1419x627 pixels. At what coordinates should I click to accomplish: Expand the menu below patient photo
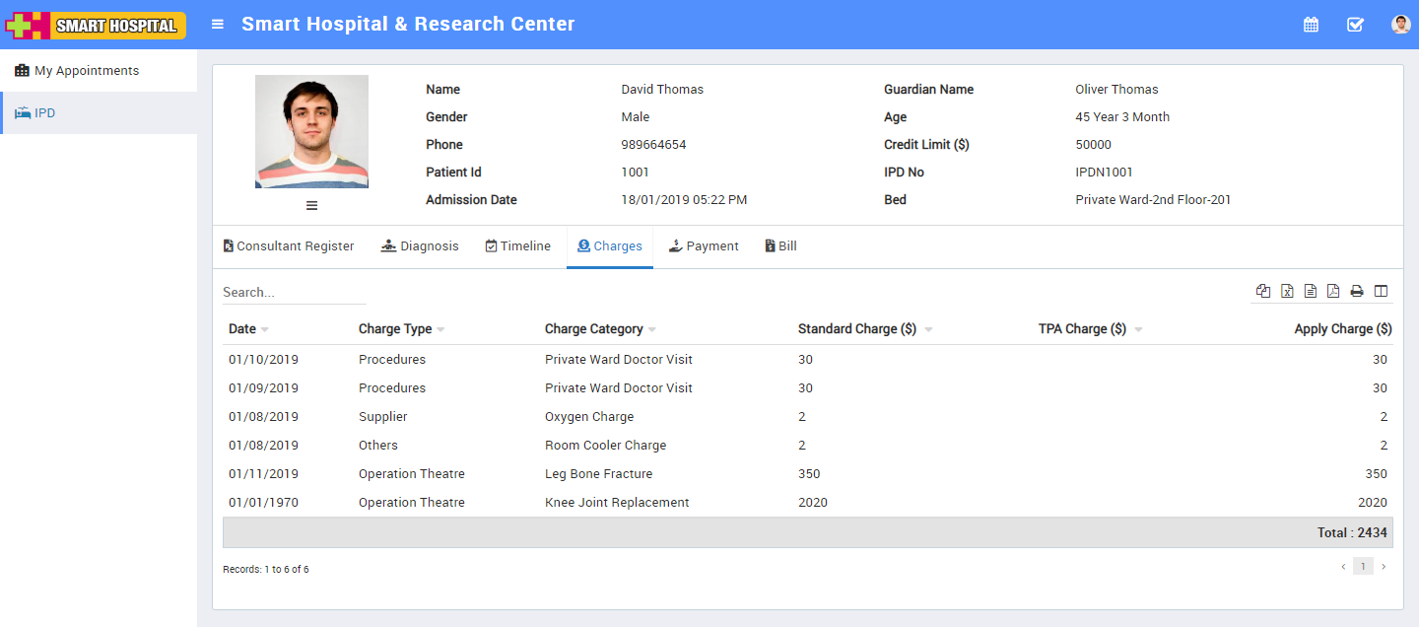[311, 205]
